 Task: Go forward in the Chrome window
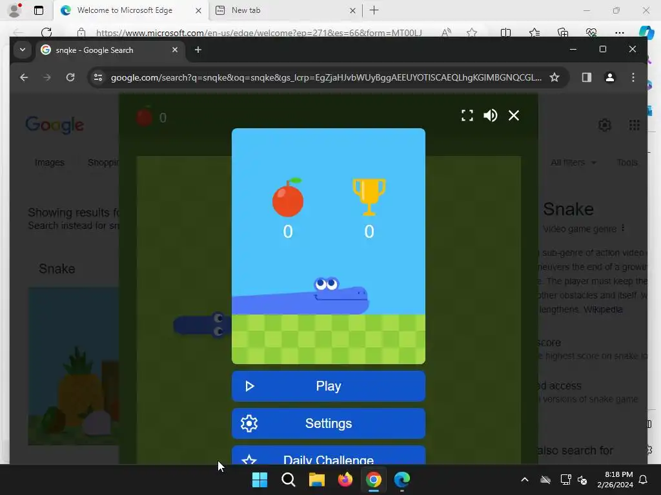[46, 77]
